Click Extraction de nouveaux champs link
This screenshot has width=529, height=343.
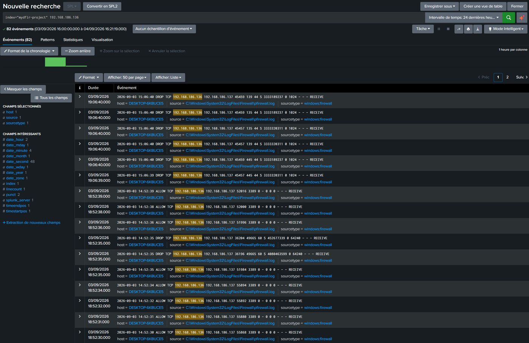31,222
